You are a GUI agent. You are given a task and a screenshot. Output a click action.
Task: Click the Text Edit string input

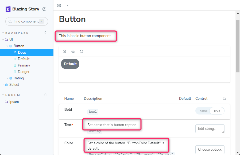coord(210,129)
